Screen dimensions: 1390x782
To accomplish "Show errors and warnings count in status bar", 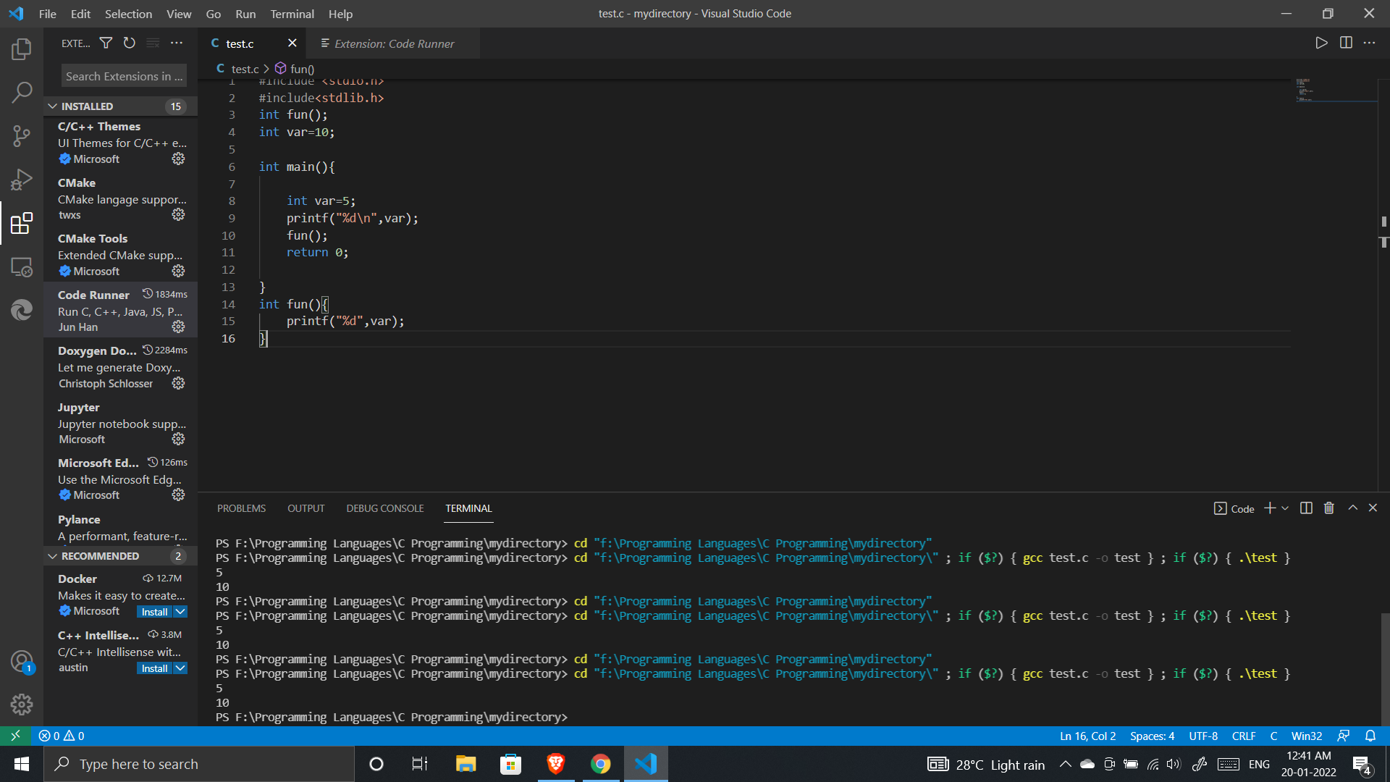I will [x=62, y=736].
